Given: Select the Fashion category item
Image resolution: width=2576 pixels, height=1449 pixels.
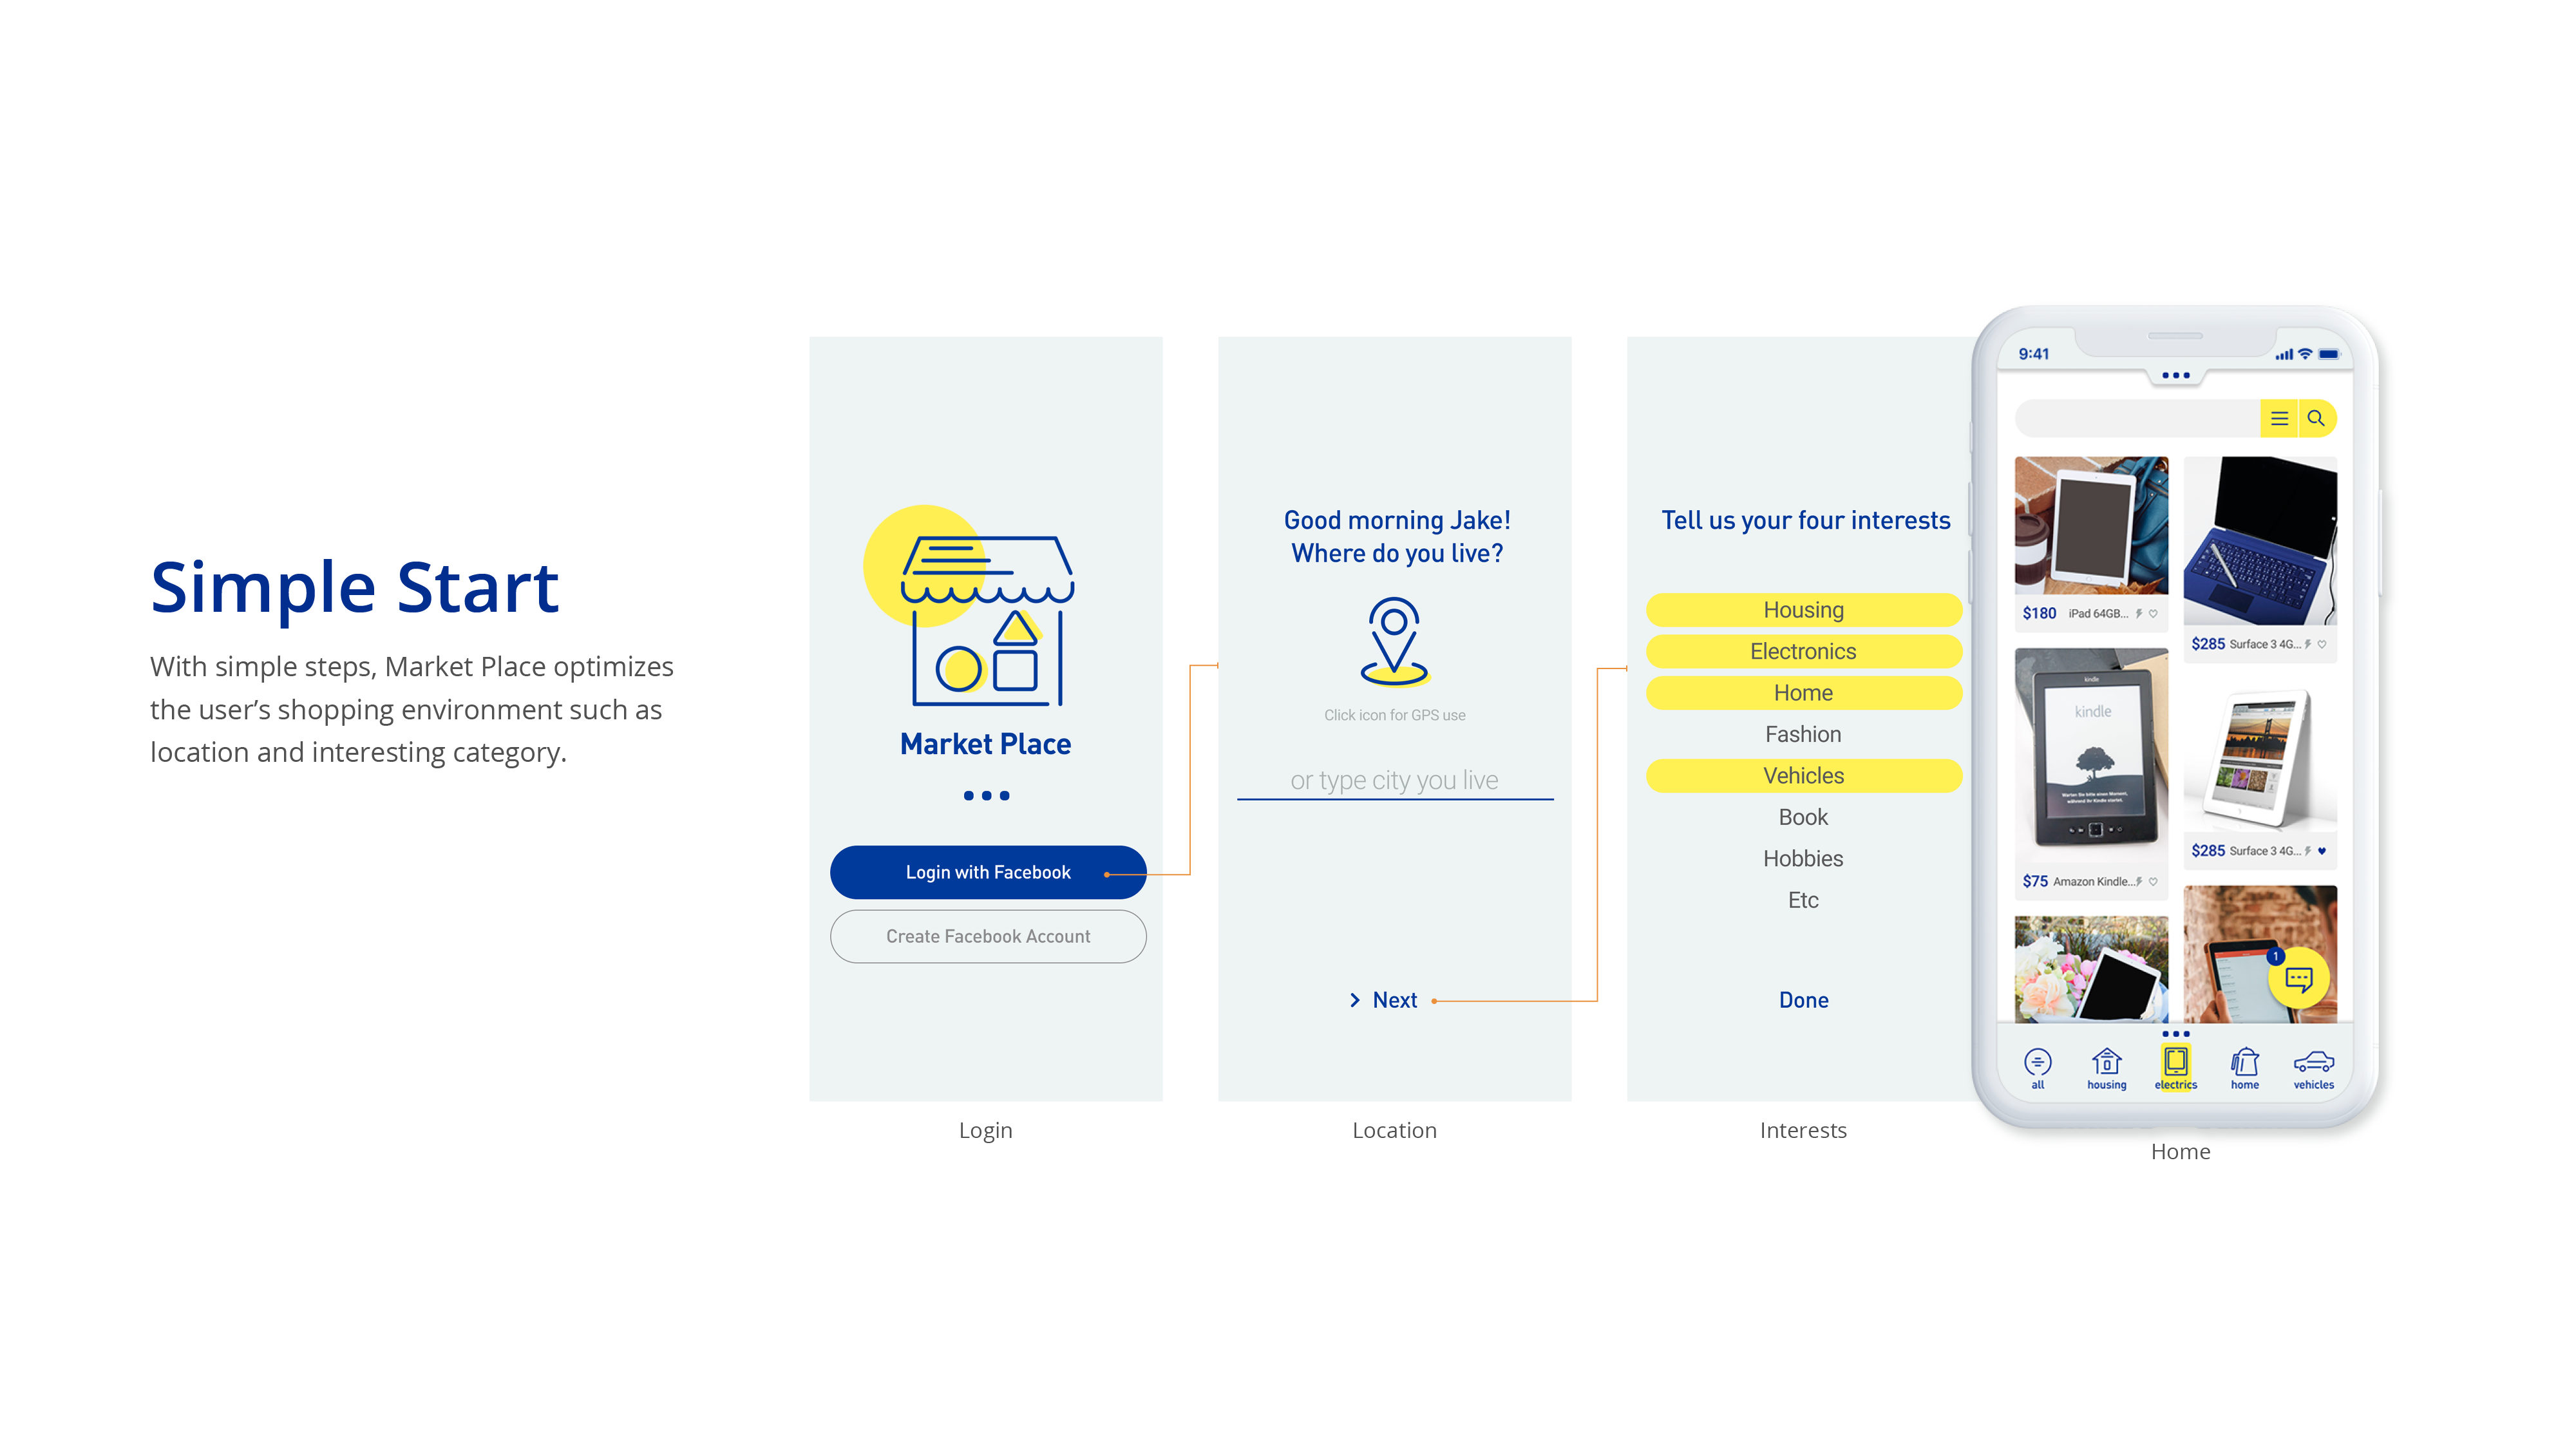Looking at the screenshot, I should point(1801,732).
